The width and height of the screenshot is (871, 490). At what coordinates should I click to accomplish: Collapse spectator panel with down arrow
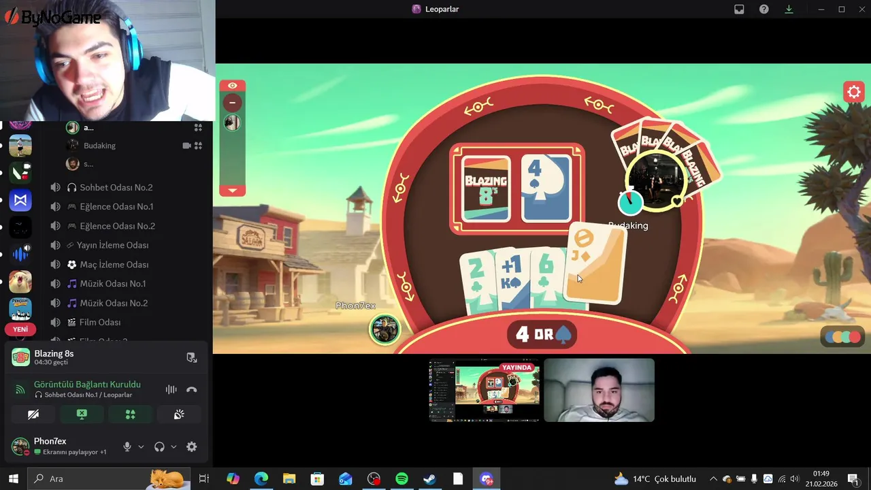[232, 191]
